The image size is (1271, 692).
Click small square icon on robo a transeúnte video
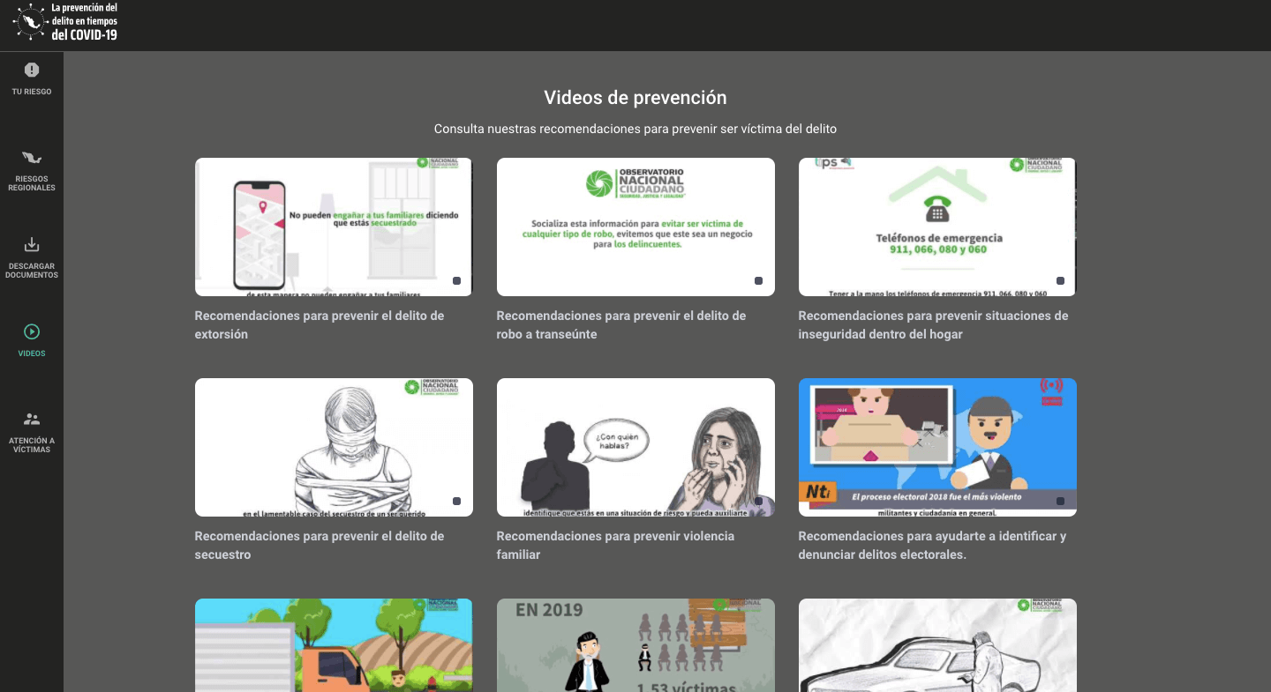758,281
